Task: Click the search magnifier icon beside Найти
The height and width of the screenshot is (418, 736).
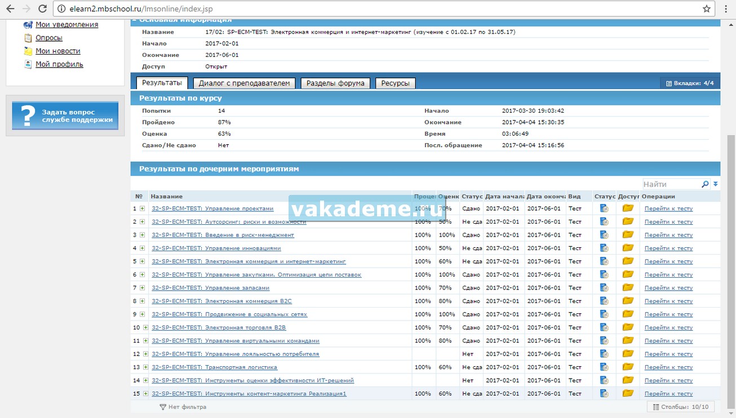Action: point(705,184)
